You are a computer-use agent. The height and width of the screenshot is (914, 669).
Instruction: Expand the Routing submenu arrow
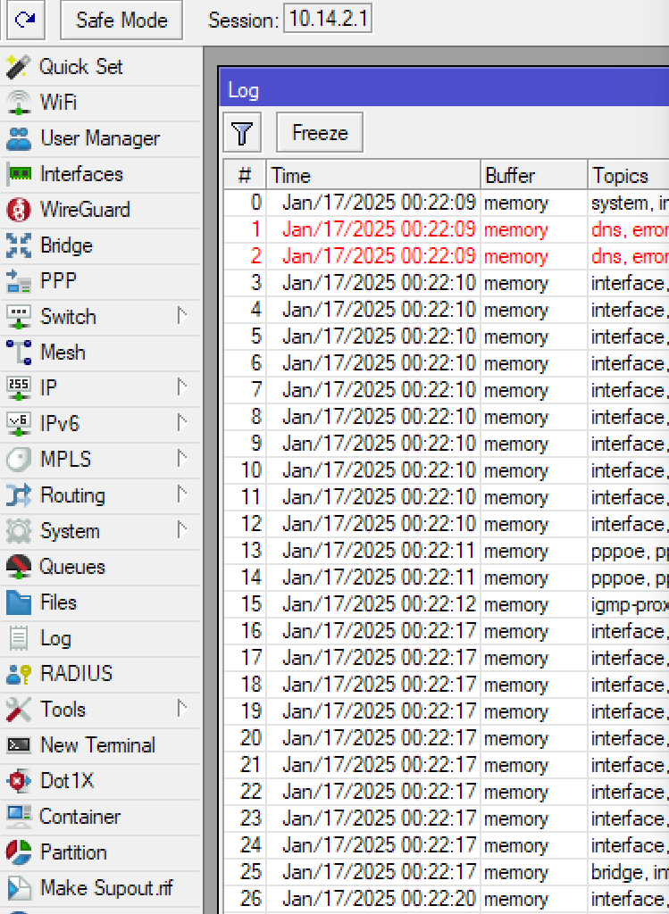182,494
